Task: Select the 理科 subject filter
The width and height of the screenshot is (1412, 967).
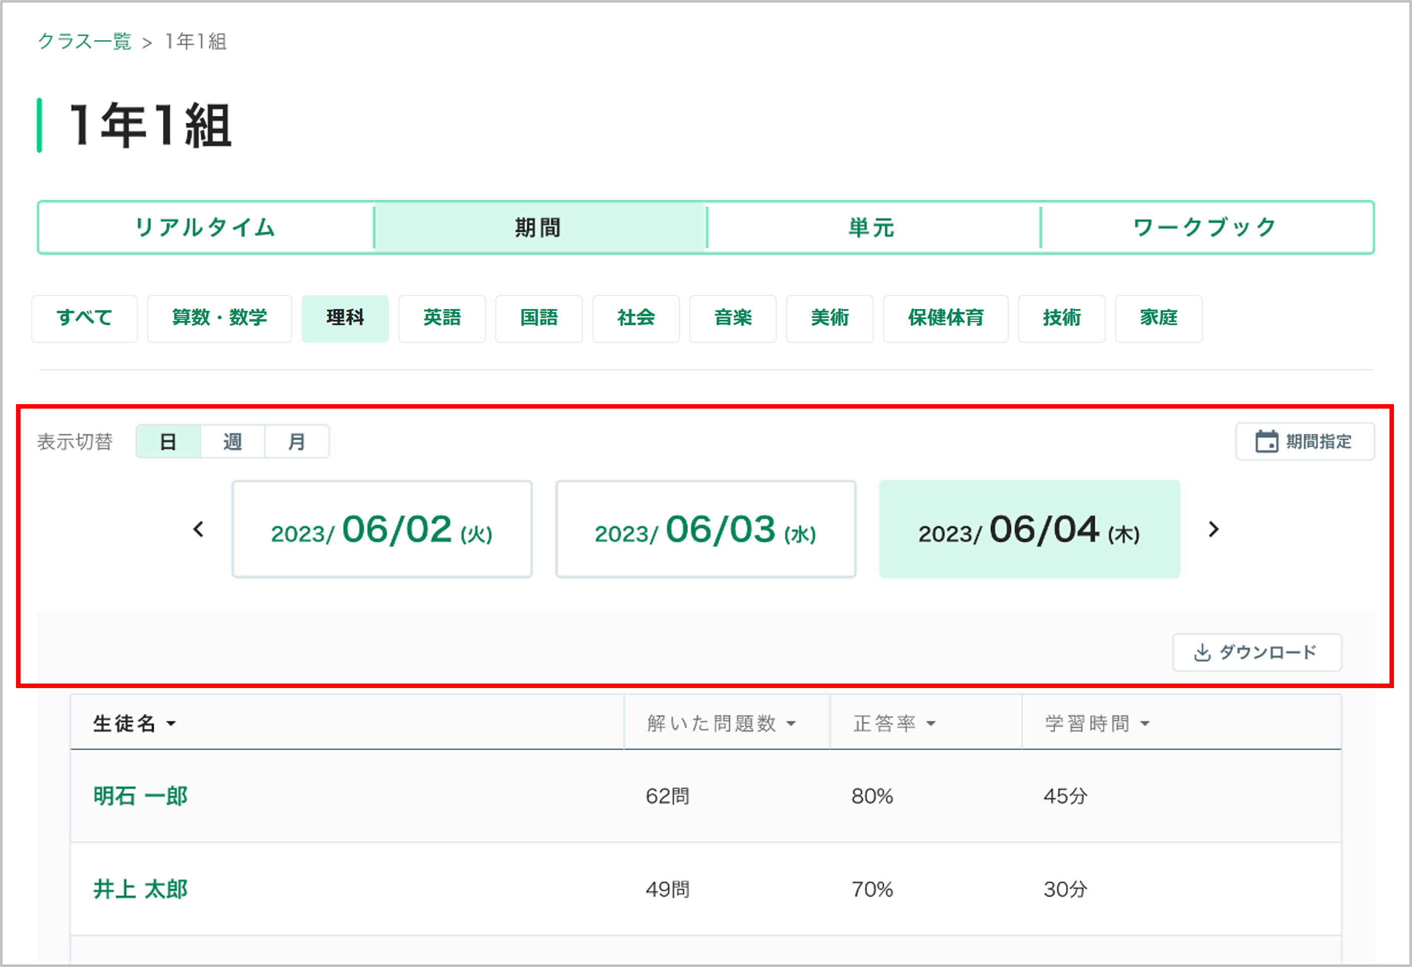Action: 345,318
